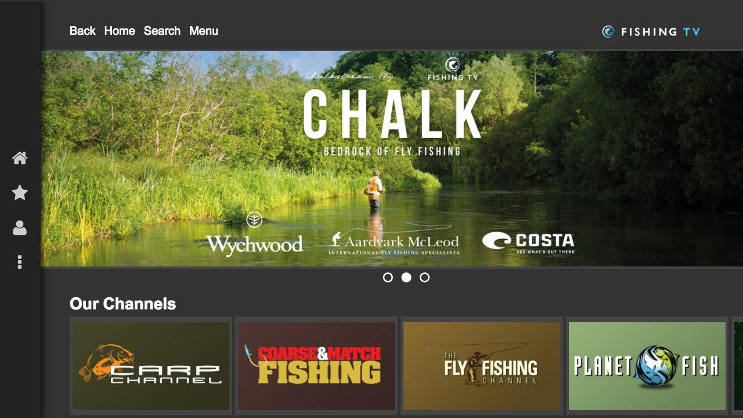Select the third carousel slide indicator

tap(425, 278)
